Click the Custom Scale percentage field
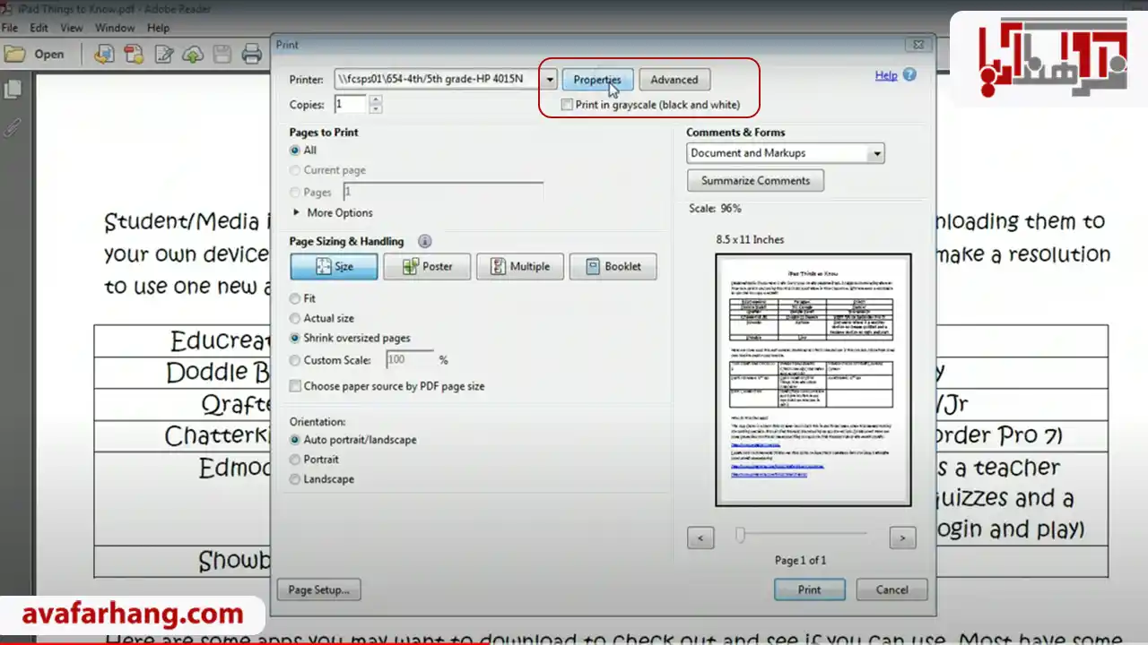Screen dimensions: 1148x645 point(410,360)
